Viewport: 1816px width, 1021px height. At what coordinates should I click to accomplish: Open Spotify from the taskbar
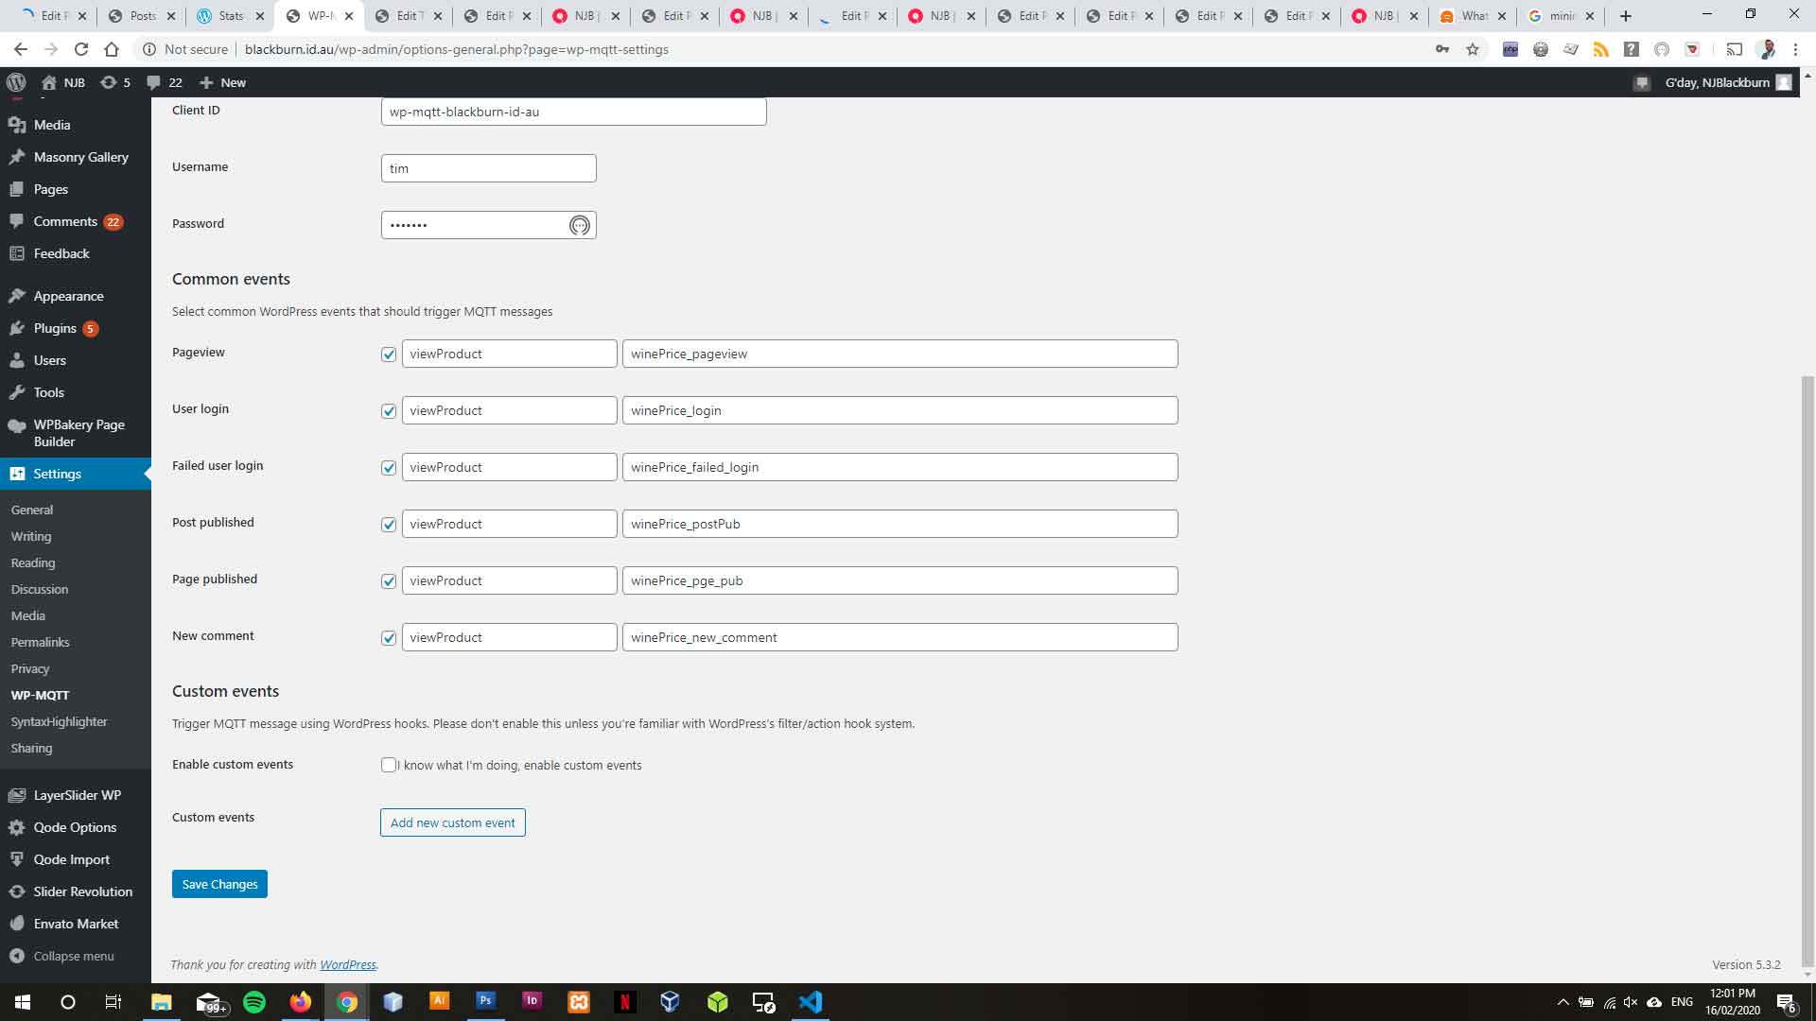254,1002
